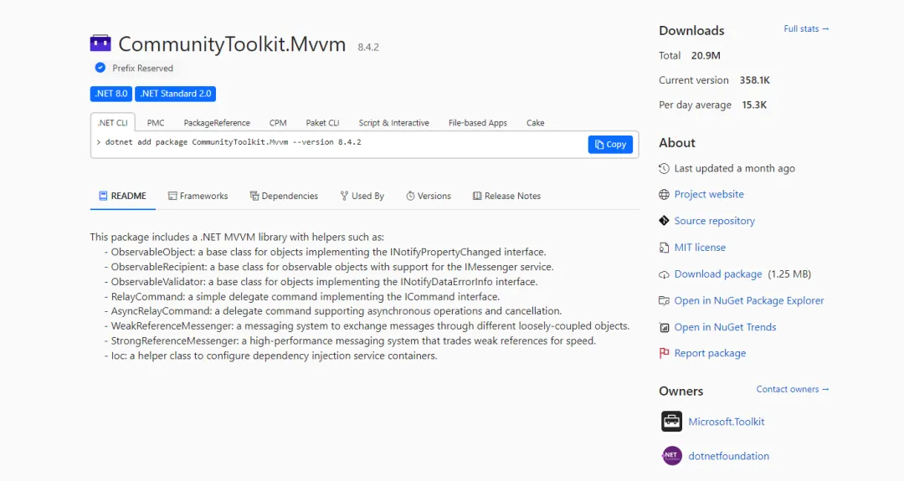
Task: Click the ObservableValidator description line
Action: 321,282
